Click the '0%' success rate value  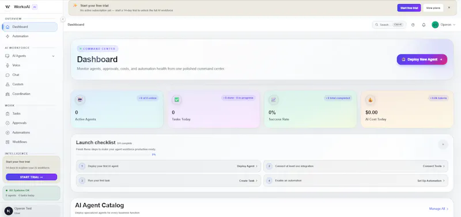[272, 112]
